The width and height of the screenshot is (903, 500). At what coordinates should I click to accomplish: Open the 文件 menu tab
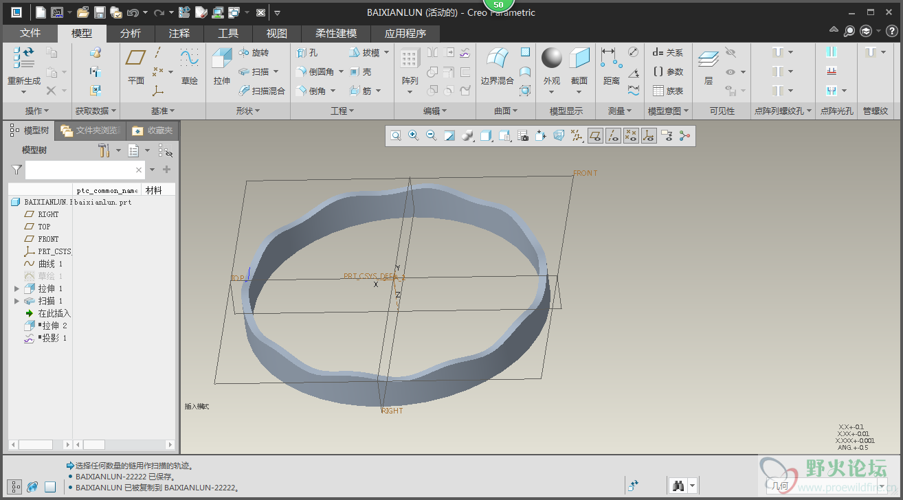coord(30,33)
